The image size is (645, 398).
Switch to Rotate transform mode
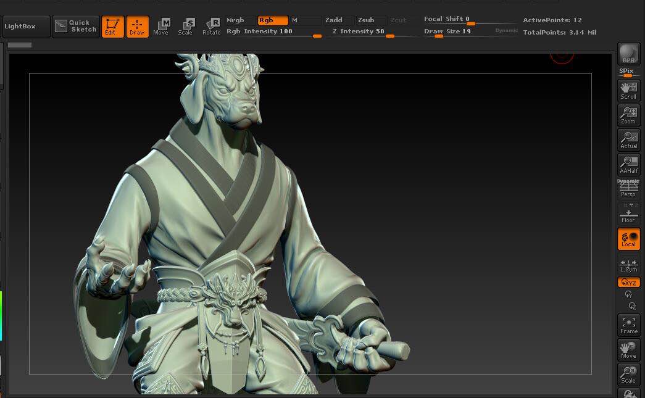click(x=212, y=27)
